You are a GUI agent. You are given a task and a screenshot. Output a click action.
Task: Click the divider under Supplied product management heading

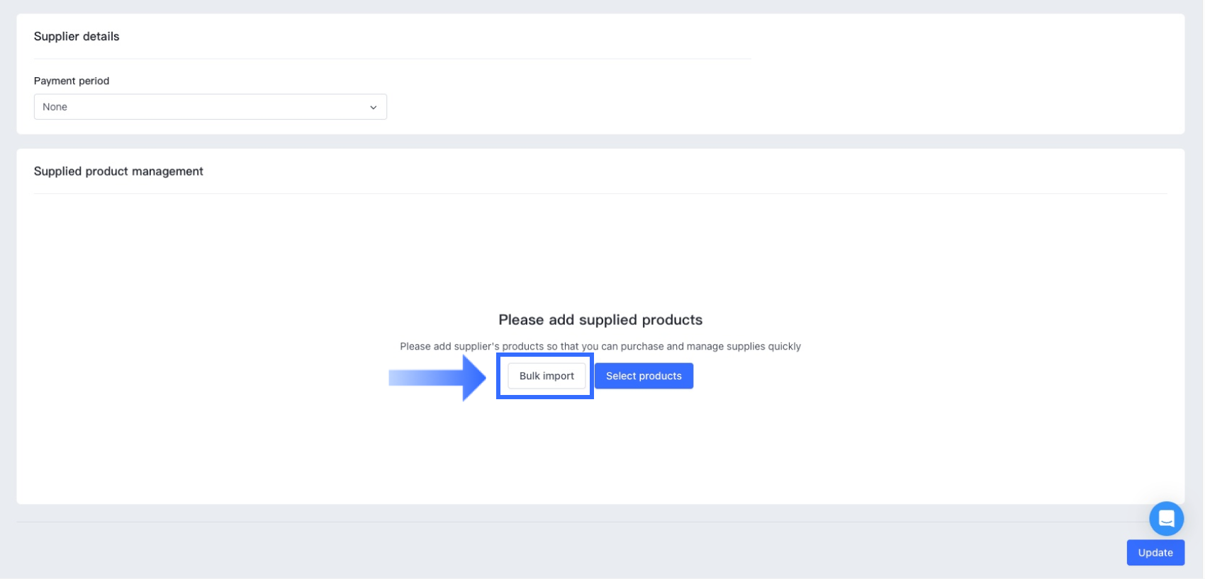tap(600, 193)
